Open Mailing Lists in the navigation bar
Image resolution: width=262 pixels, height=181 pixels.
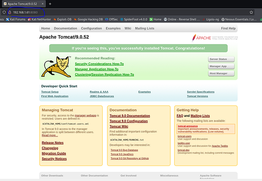tap(145, 28)
